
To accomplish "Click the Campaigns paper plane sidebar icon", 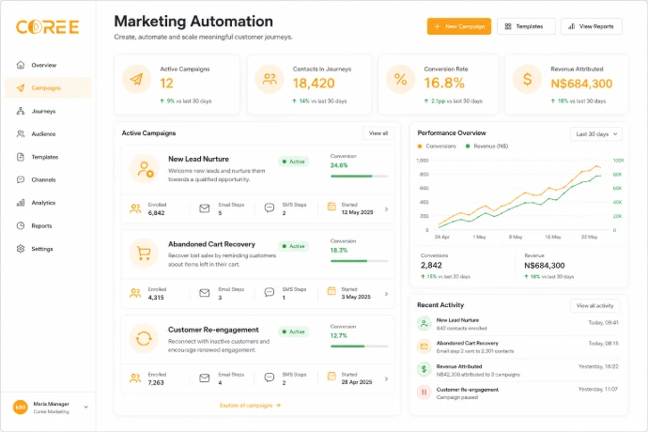I will tap(21, 87).
